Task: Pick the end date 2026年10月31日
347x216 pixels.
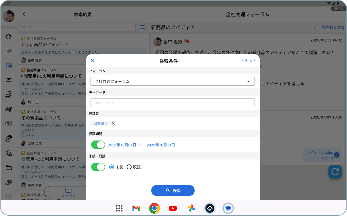Action: point(161,145)
